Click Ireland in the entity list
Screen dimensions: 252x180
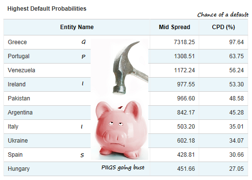coord(16,84)
